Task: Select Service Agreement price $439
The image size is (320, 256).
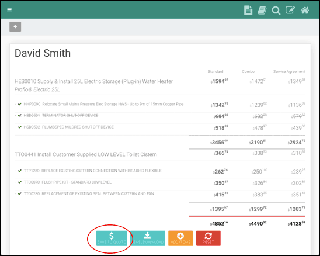Action: pos(298,127)
